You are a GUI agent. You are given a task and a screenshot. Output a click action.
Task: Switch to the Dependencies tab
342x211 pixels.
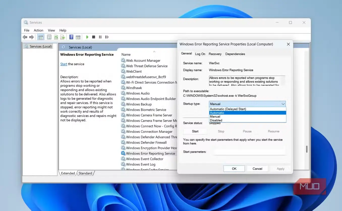pyautogui.click(x=235, y=54)
